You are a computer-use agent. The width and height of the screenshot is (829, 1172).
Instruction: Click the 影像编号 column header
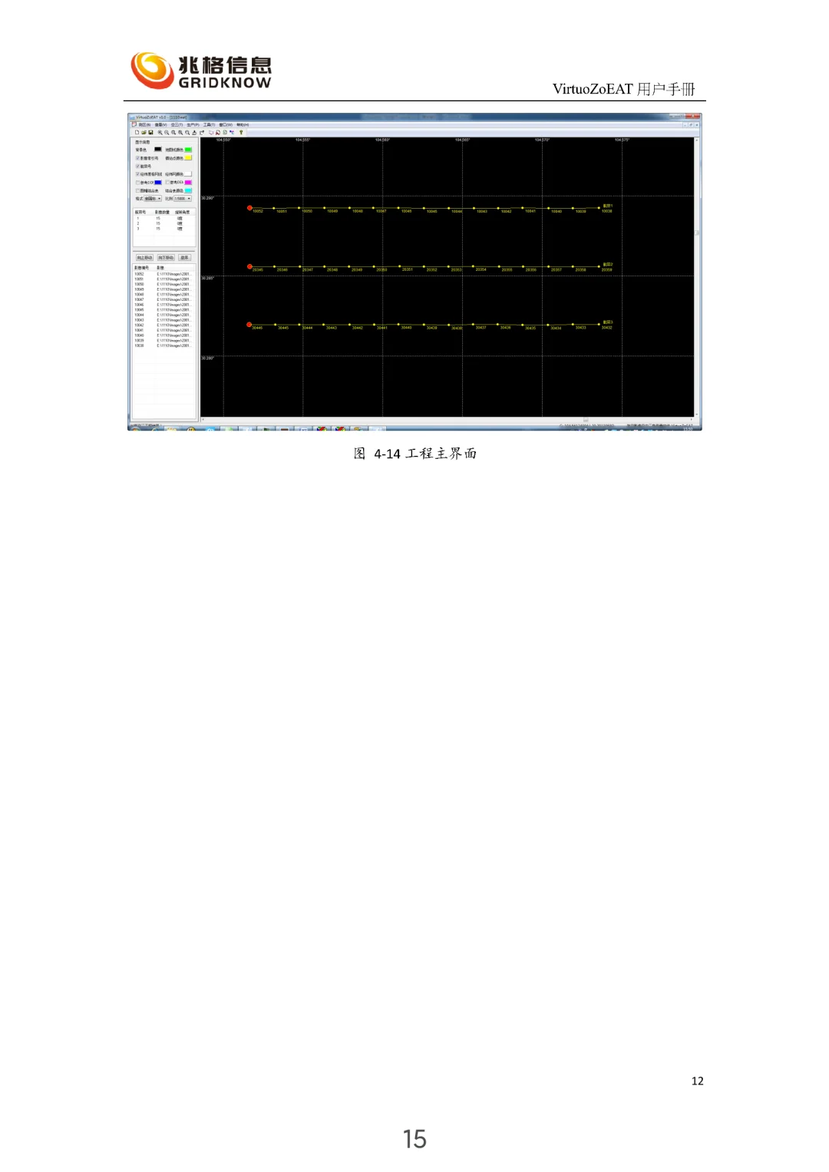tap(141, 268)
